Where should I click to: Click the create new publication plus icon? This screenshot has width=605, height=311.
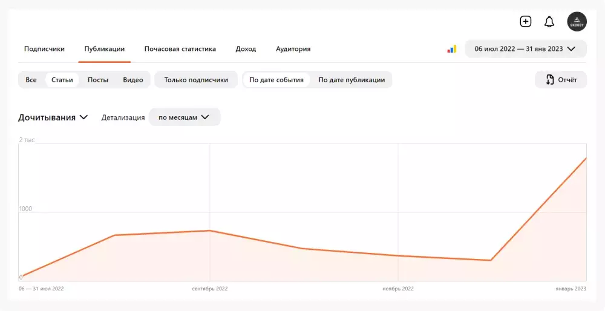point(526,22)
